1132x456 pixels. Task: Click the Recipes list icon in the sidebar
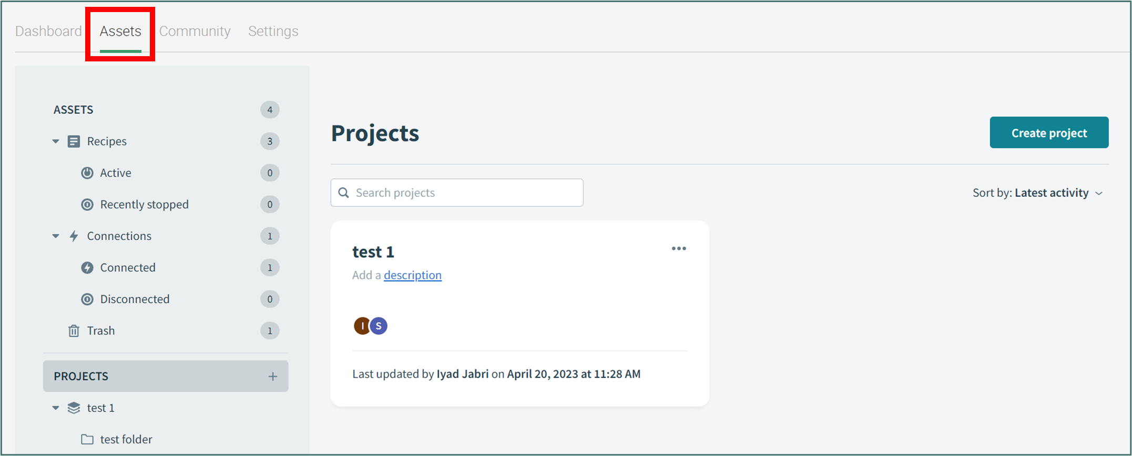[x=74, y=141]
